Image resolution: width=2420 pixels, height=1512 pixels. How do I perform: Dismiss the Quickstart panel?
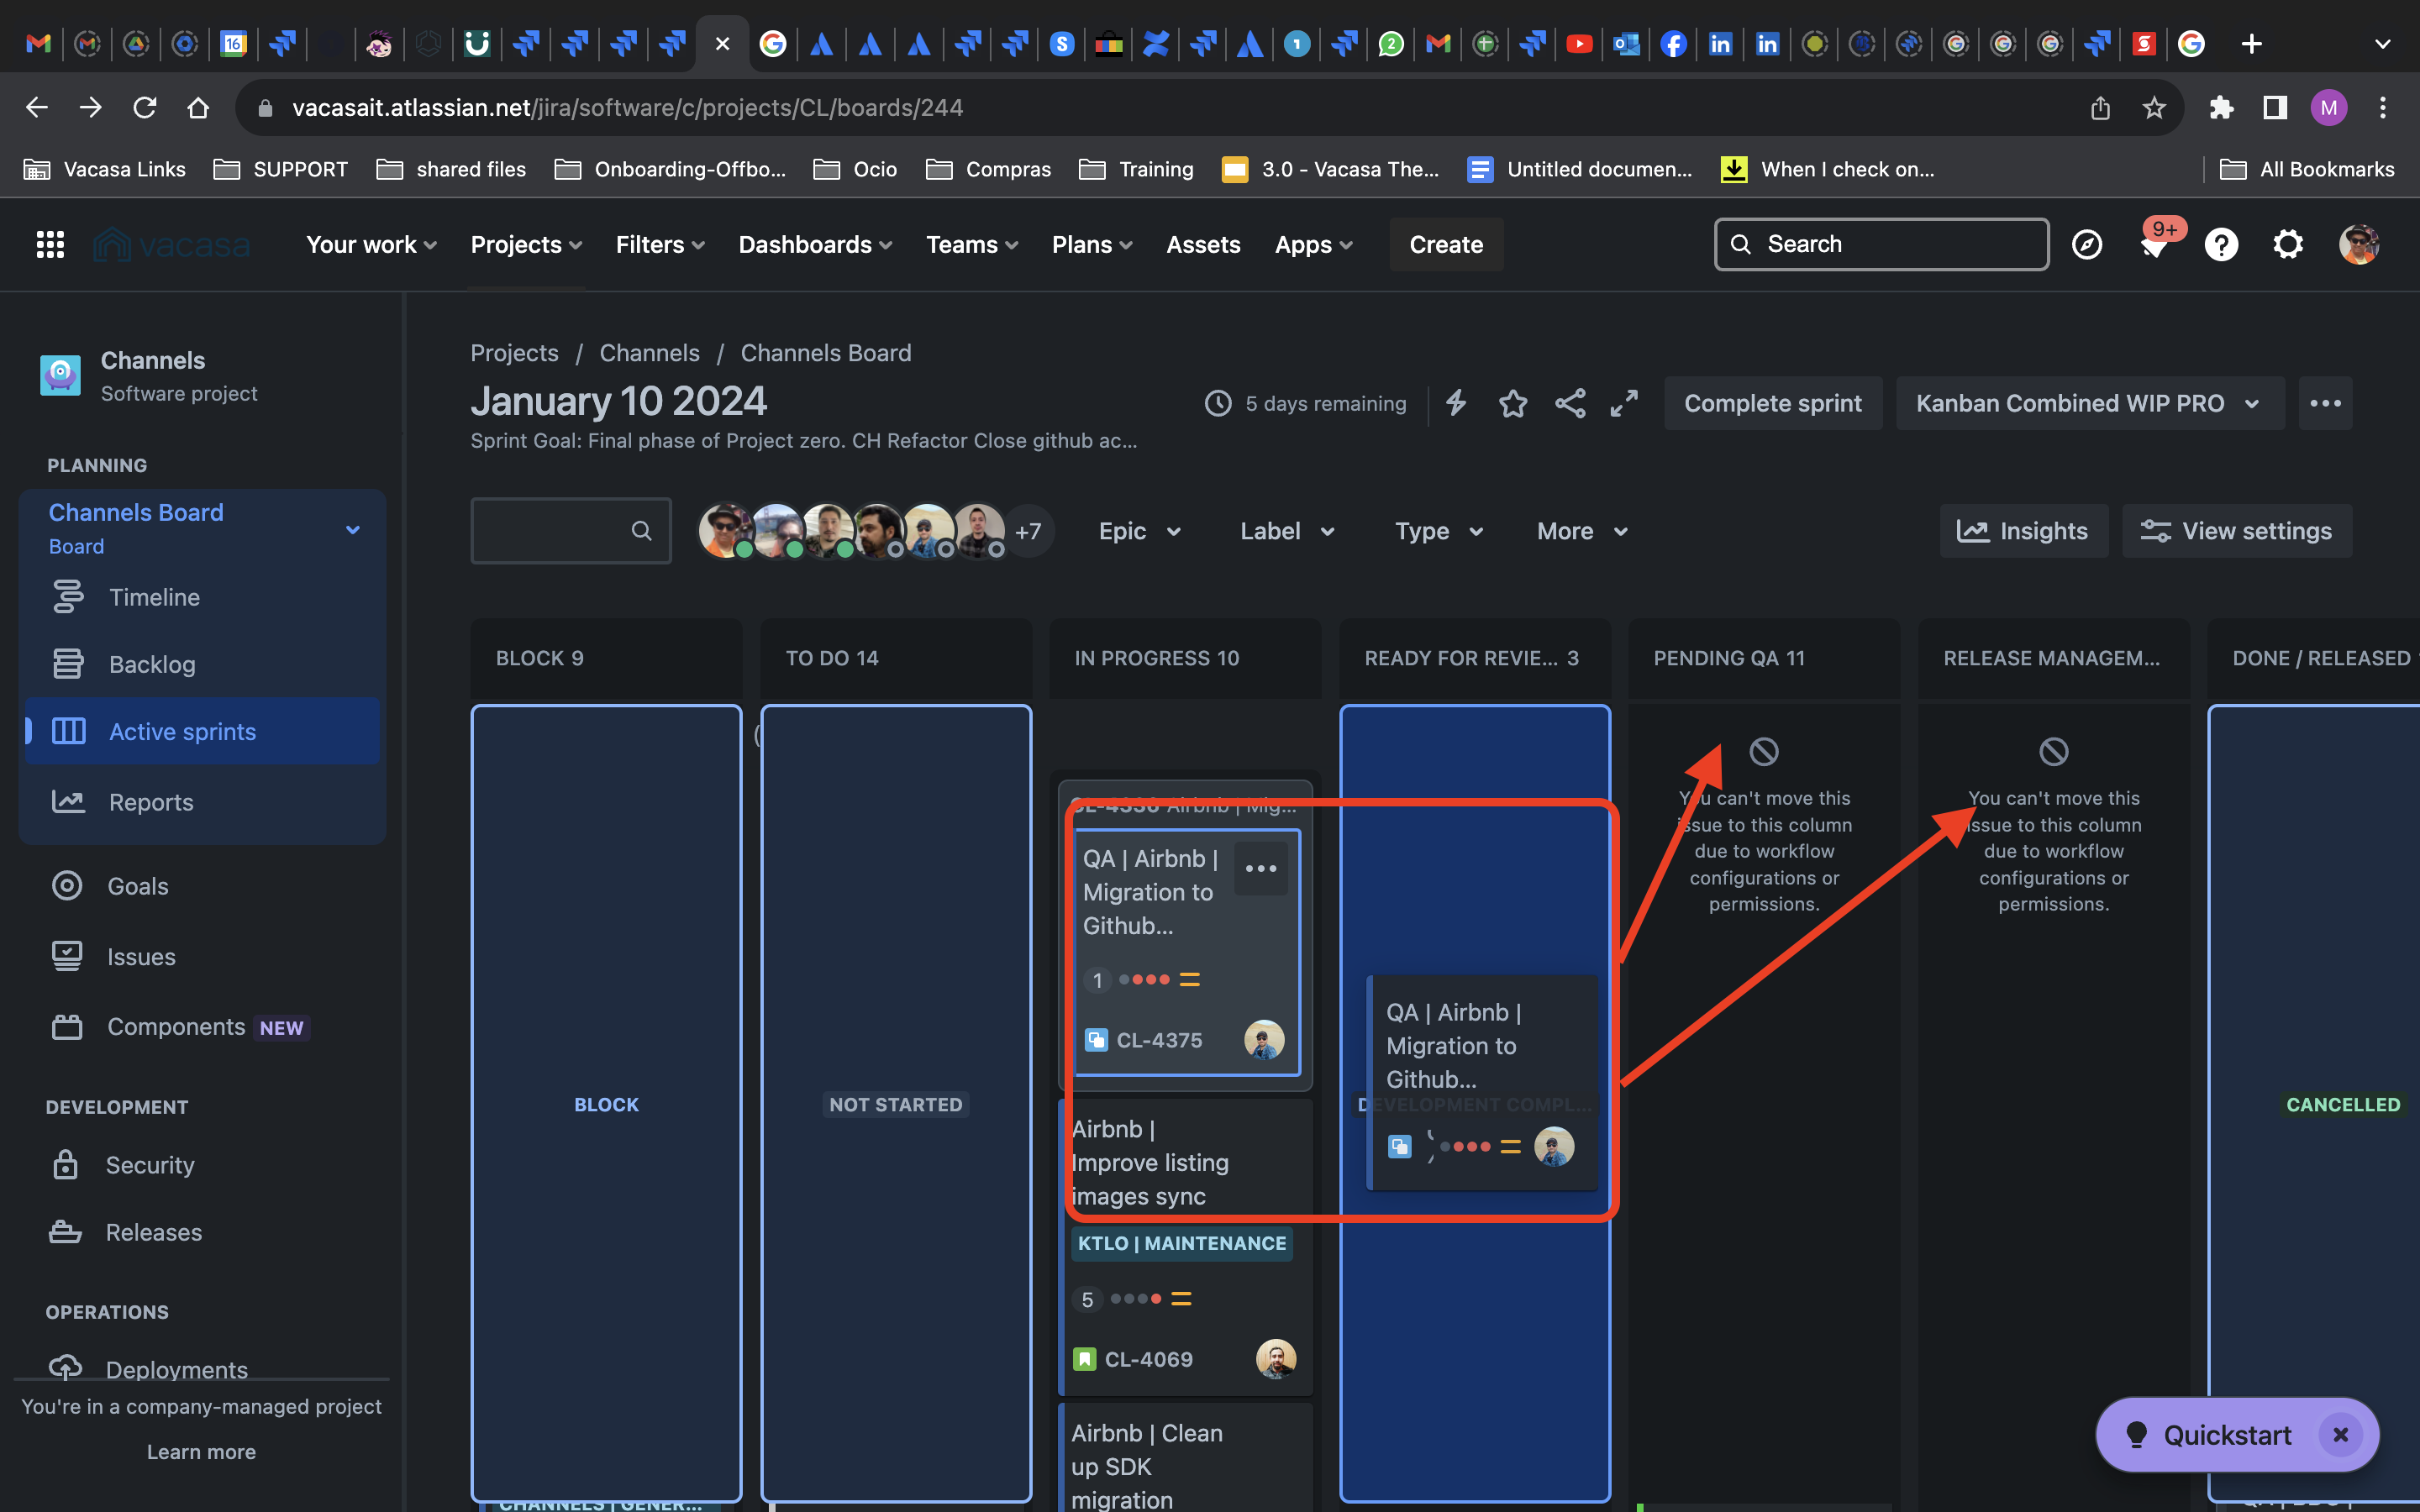tap(2340, 1435)
